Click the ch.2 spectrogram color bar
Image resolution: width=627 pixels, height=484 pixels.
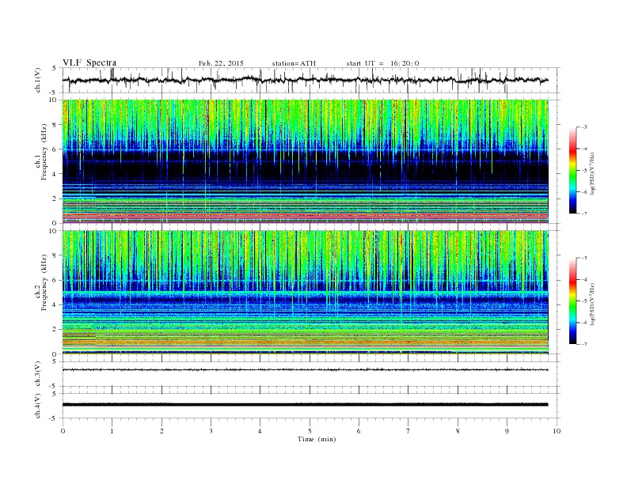tap(572, 301)
